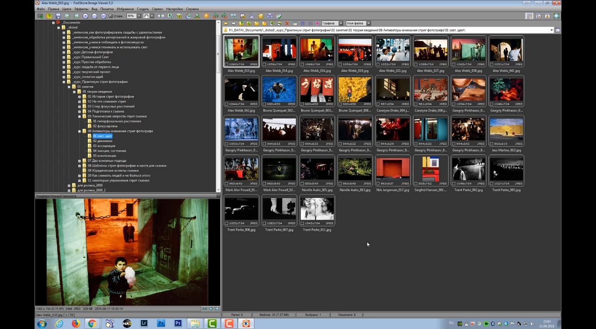Image resolution: width=596 pixels, height=329 pixels.
Task: Click the full screen view icon
Action: (x=556, y=16)
